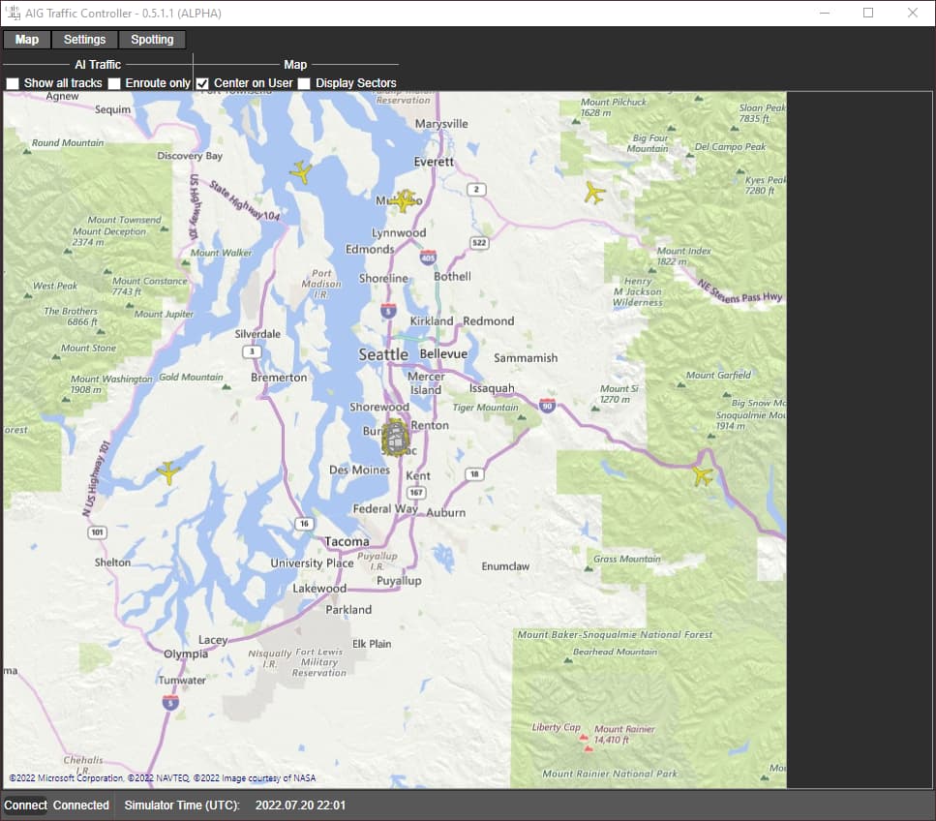Screen dimensions: 936x821
Task: Click the Tacoma city label
Action: 347,541
